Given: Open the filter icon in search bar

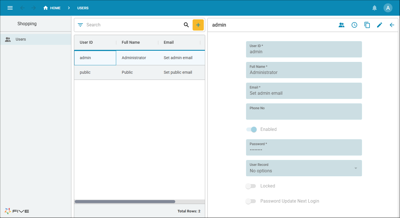Looking at the screenshot, I should click(x=80, y=25).
